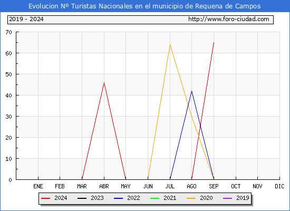Click the 70 value on the y-axis
290x211 pixels.
[8, 32]
